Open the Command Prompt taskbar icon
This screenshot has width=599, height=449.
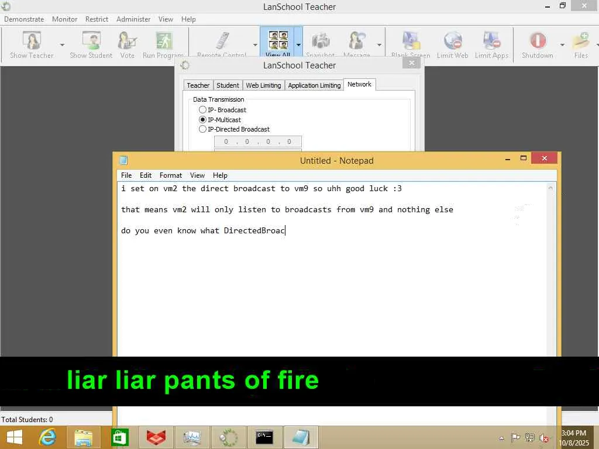[x=264, y=437]
